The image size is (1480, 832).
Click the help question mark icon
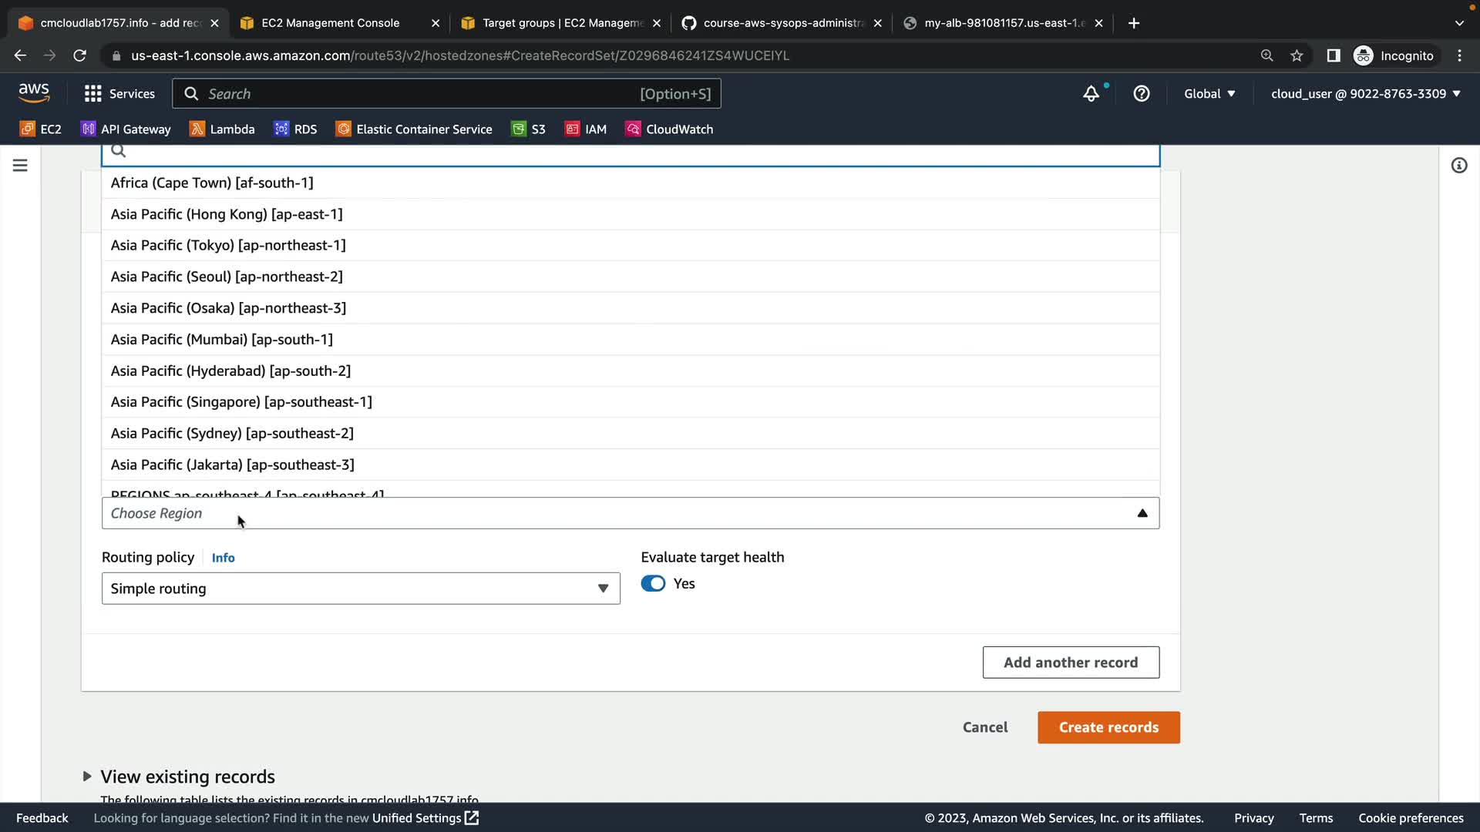[1141, 94]
